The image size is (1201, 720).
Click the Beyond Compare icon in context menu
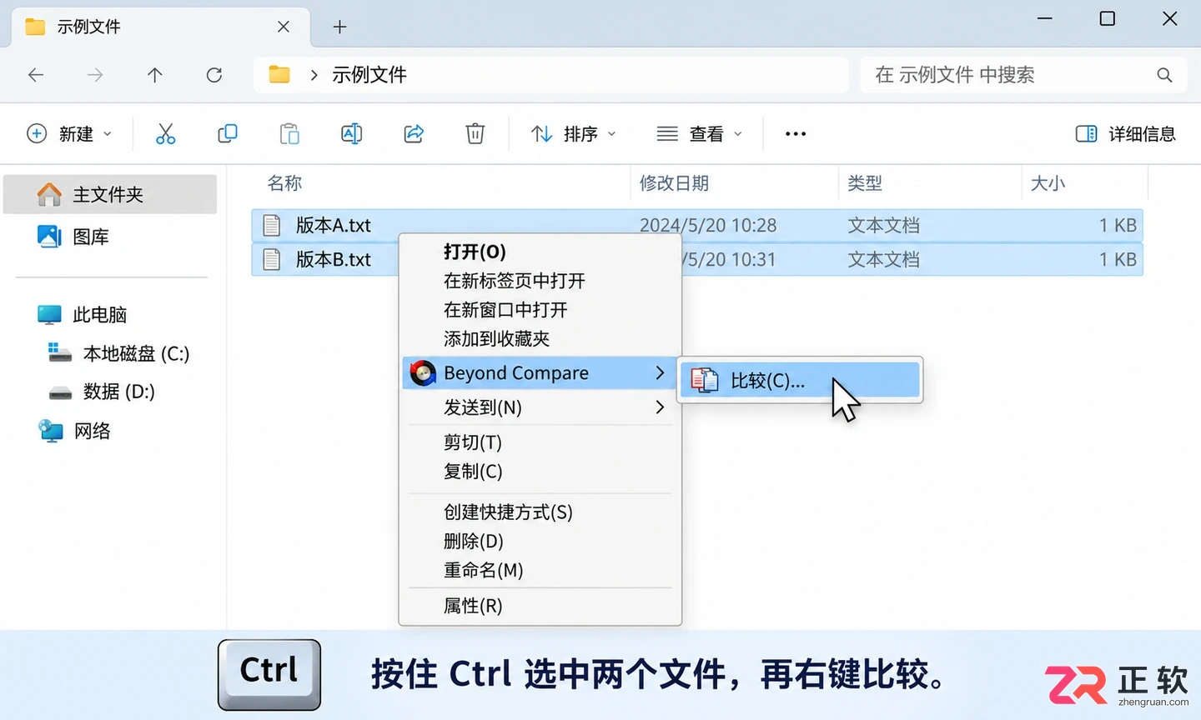tap(423, 372)
